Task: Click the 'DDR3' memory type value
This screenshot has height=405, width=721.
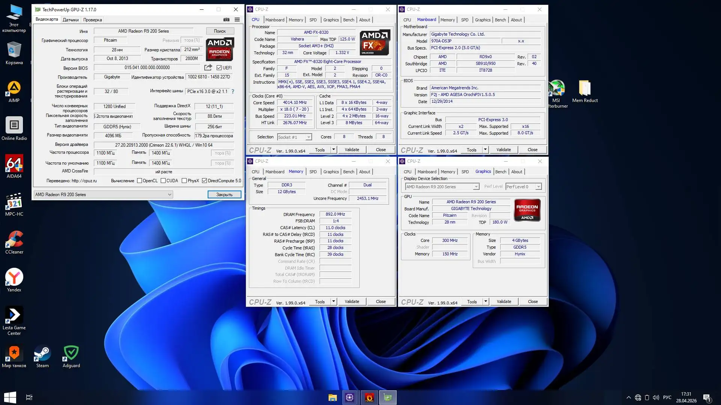Action: tap(287, 185)
